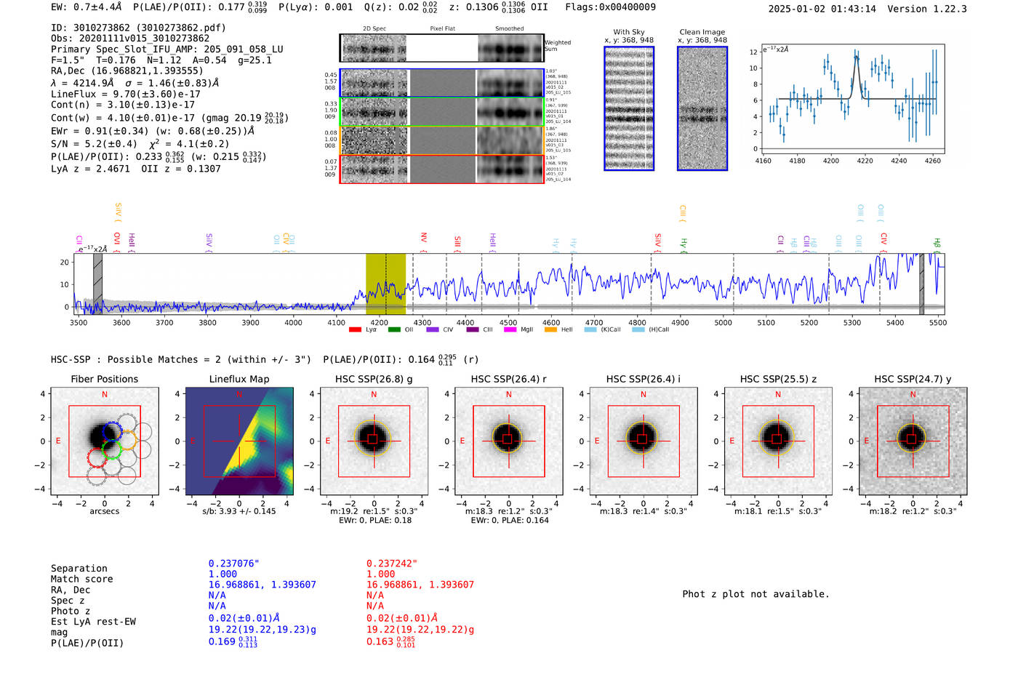Click Phot z plot not available message
Viewport: 1018px width, 693px height.
coord(756,594)
